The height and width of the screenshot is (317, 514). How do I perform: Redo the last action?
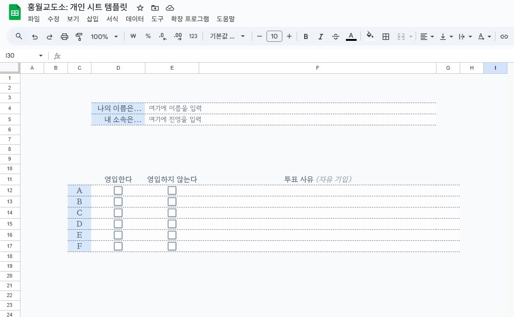[x=50, y=36]
